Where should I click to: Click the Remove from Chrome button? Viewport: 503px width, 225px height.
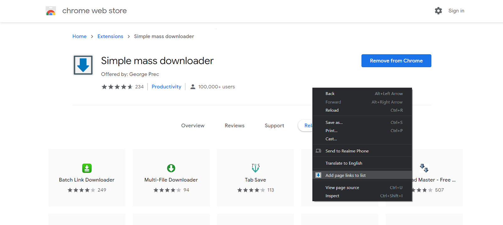[x=396, y=61]
